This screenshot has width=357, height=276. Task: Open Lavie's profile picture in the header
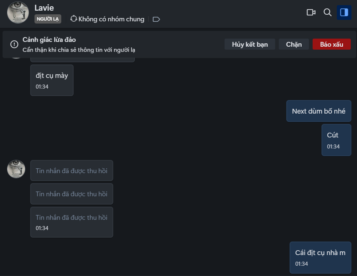tap(18, 12)
